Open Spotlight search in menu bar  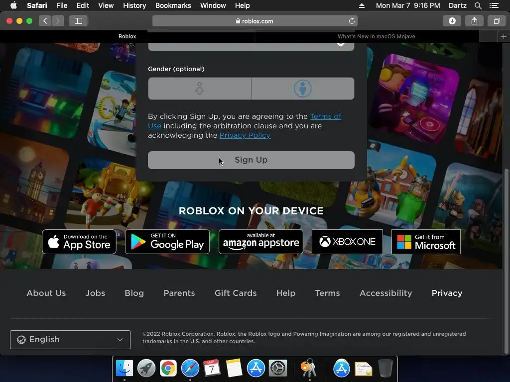click(478, 5)
